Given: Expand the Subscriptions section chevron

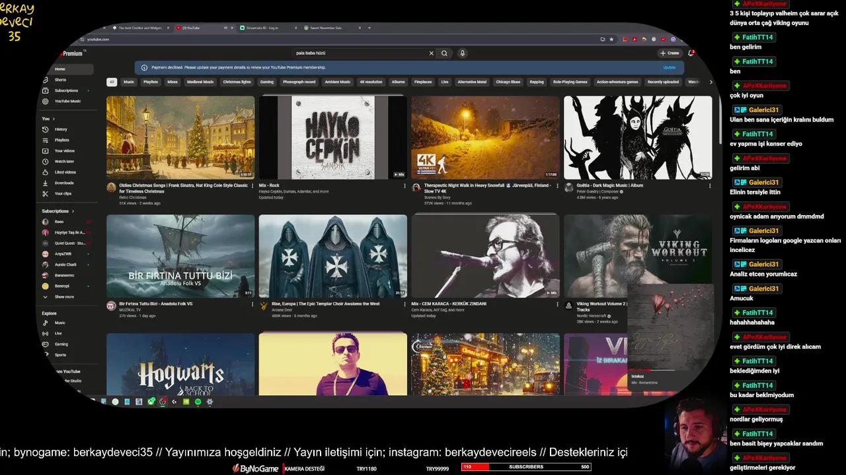Looking at the screenshot, I should 73,211.
